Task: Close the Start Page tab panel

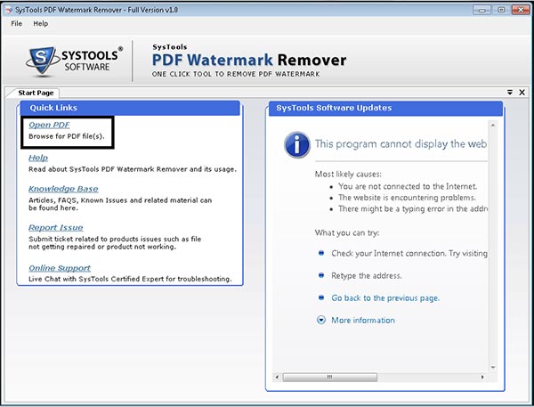Action: tap(522, 93)
